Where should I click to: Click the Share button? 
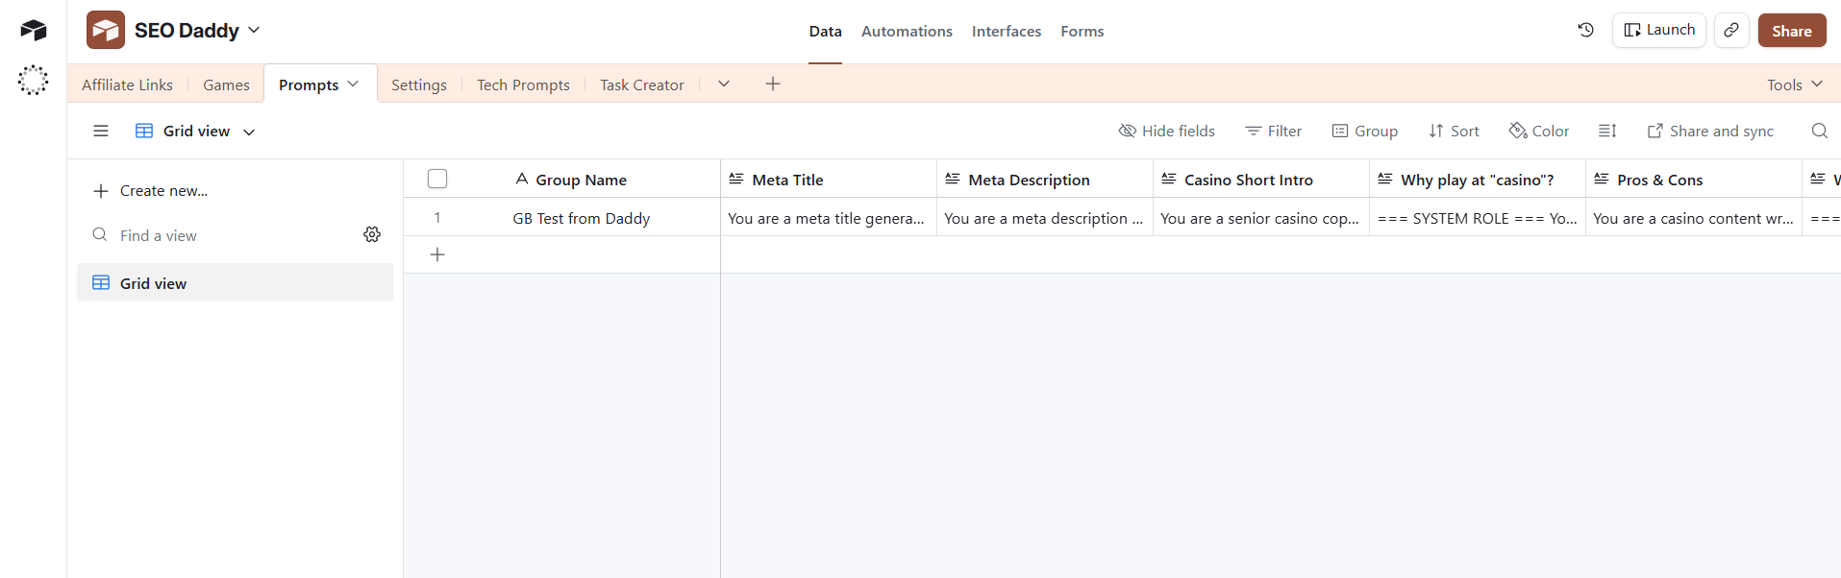(1791, 31)
